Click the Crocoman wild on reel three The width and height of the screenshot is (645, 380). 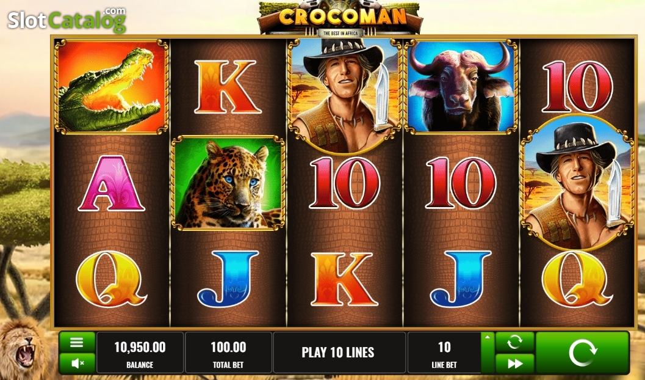click(x=345, y=95)
